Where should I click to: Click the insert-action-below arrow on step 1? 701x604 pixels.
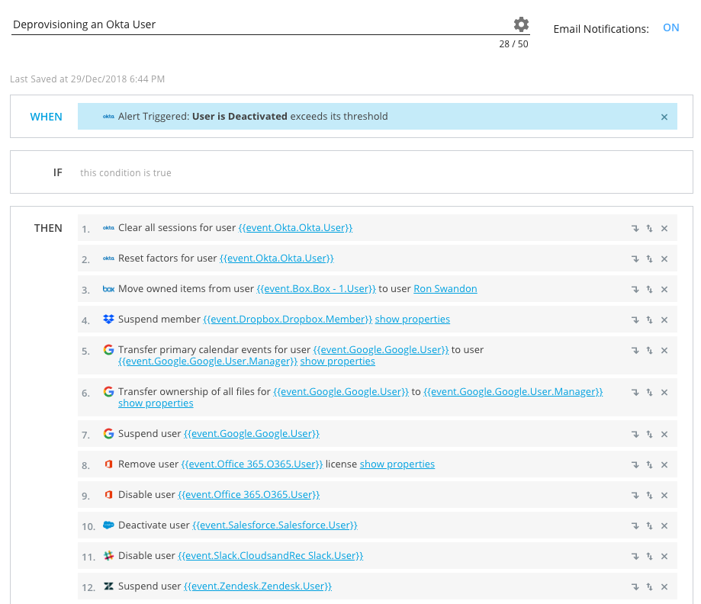pos(636,228)
